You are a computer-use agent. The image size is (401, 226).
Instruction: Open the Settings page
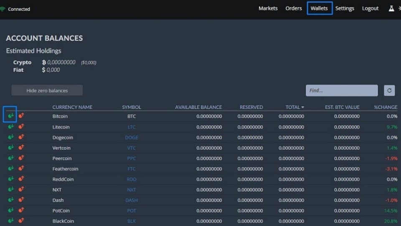click(345, 8)
